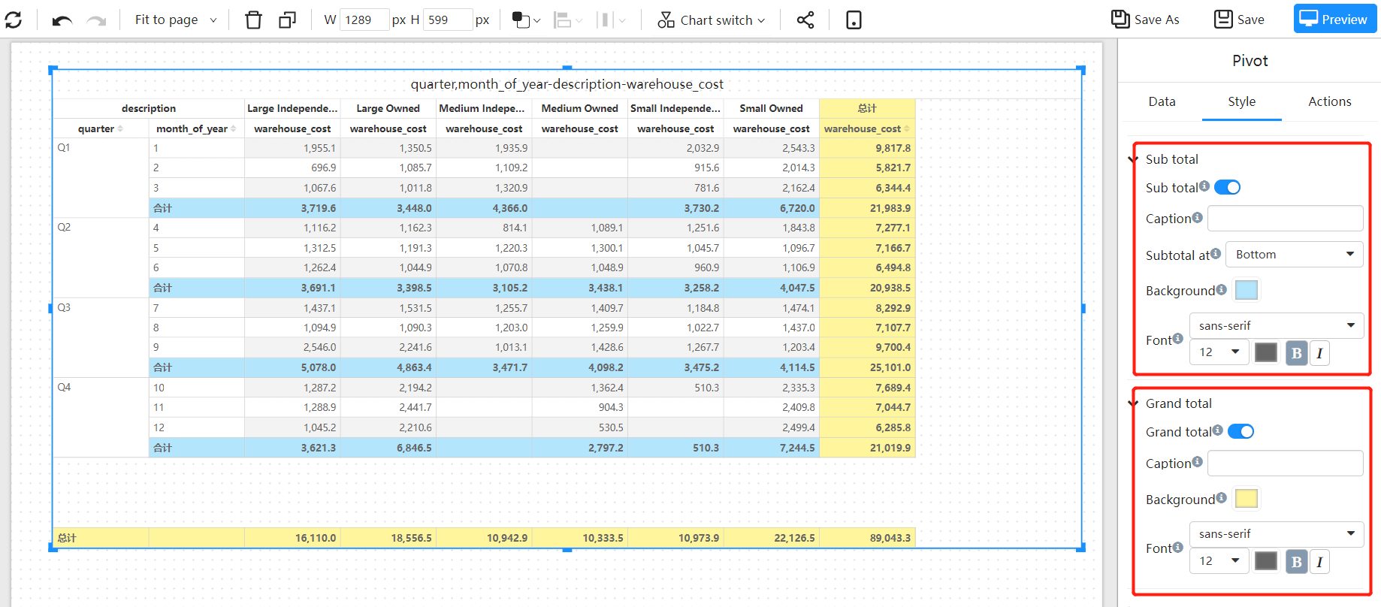The width and height of the screenshot is (1381, 607).
Task: Open the layer order icon menu
Action: click(x=526, y=20)
